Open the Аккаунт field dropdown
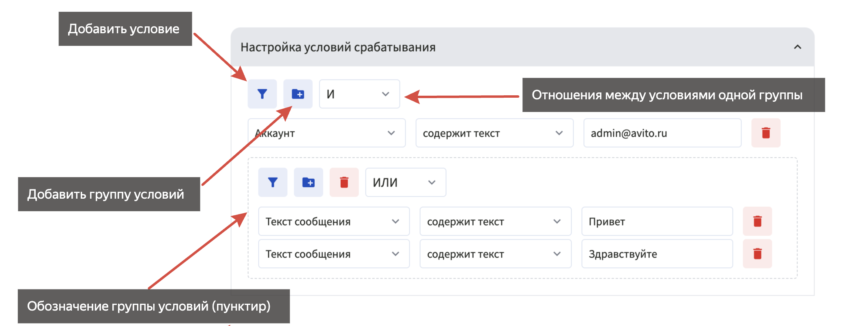Screen dimensions: 842x326 tap(326, 133)
